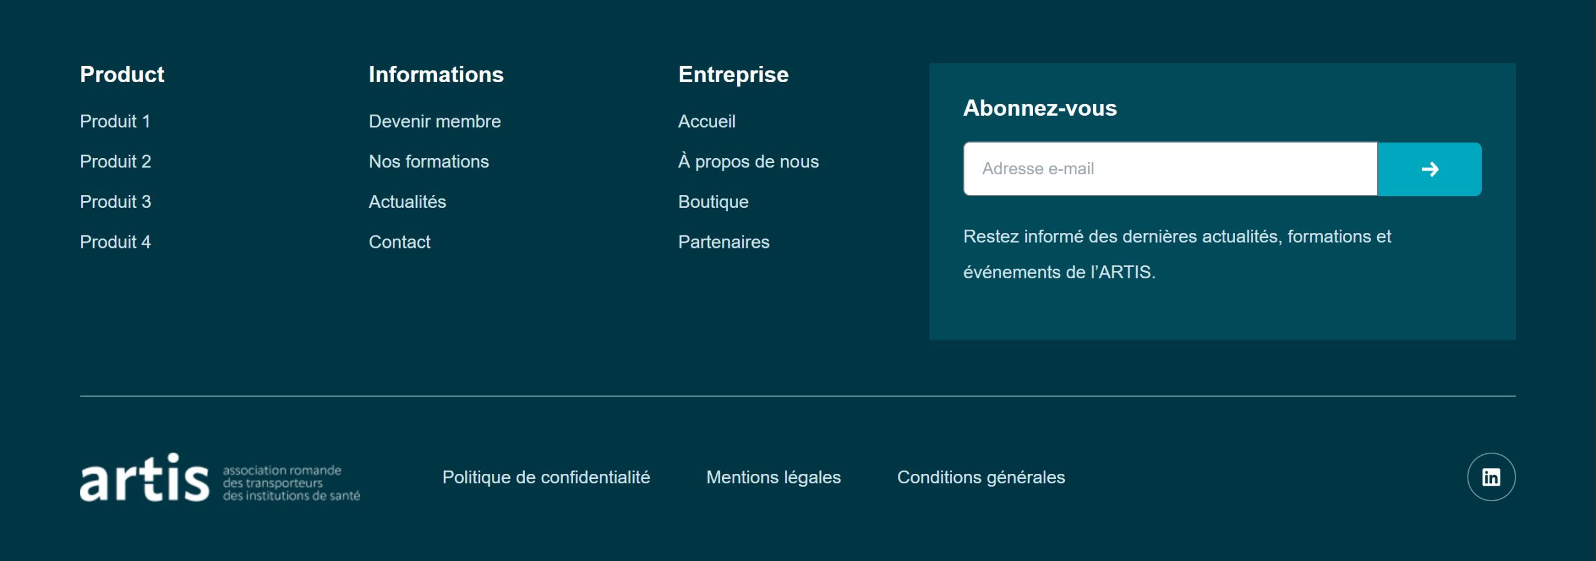Visit the Produit 4 link
The width and height of the screenshot is (1596, 561).
[x=115, y=242]
